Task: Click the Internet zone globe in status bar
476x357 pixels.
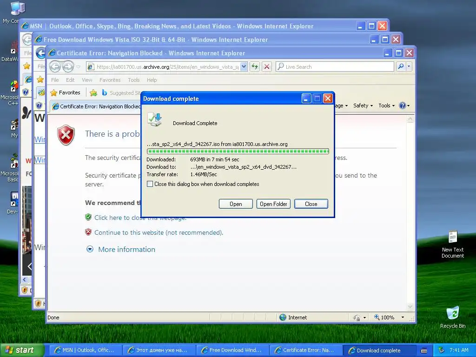Action: point(283,317)
